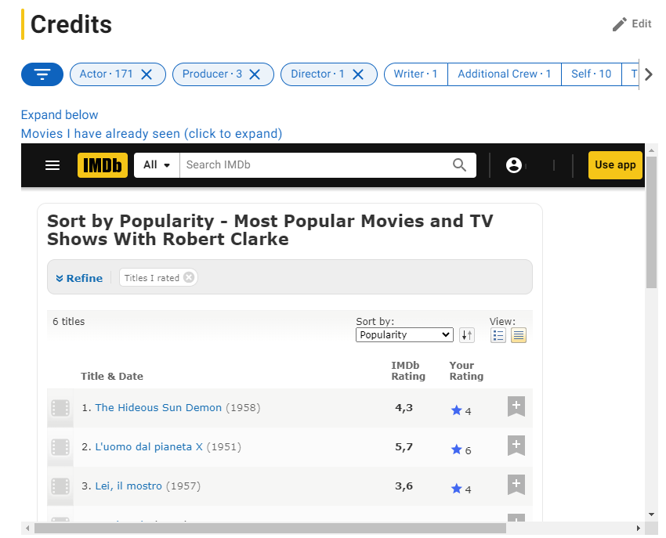Click the Edit pencil icon

click(619, 24)
